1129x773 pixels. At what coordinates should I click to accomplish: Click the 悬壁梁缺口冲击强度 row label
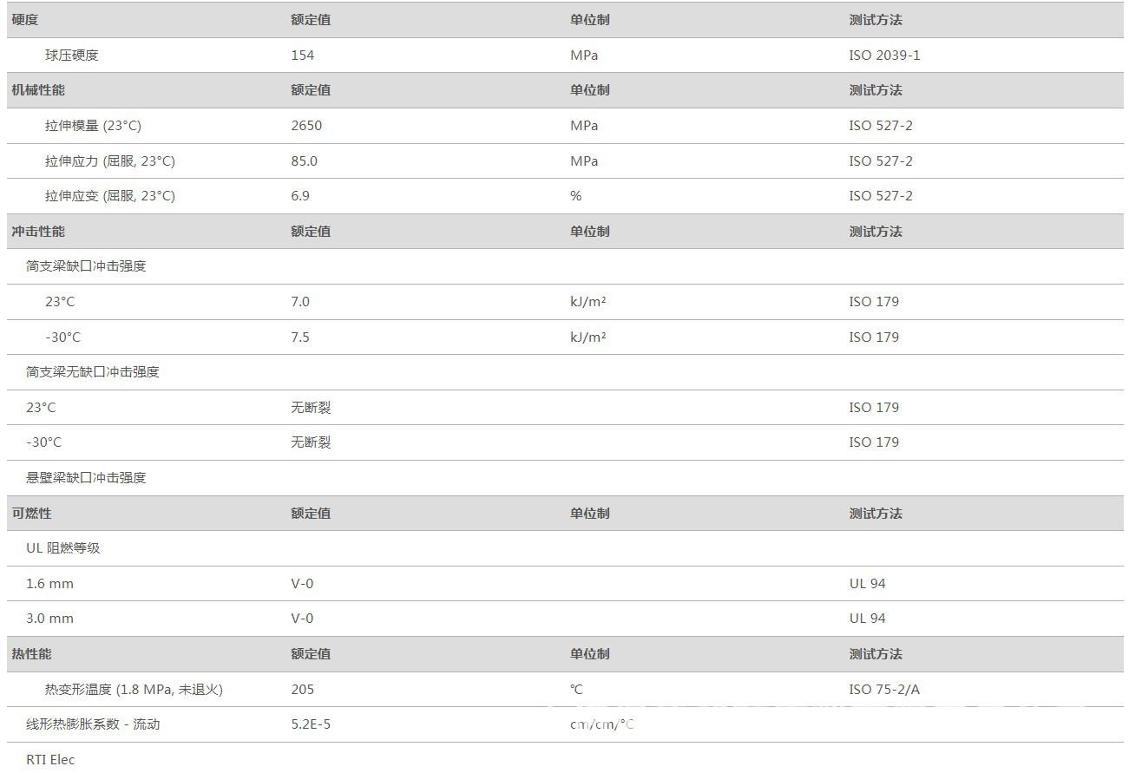[x=86, y=478]
